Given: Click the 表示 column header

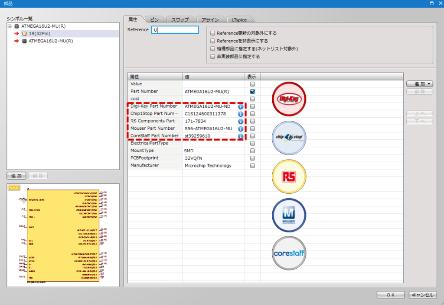Looking at the screenshot, I should pyautogui.click(x=253, y=77).
